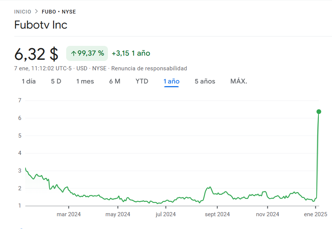The height and width of the screenshot is (229, 332).
Task: Click the 7 label on the price axis
Action: pyautogui.click(x=19, y=100)
